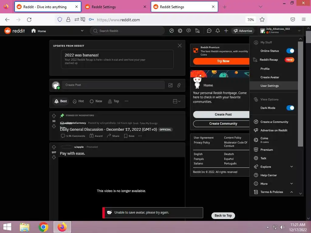
Task: Show hidden system tray icons
Action: tap(268, 227)
